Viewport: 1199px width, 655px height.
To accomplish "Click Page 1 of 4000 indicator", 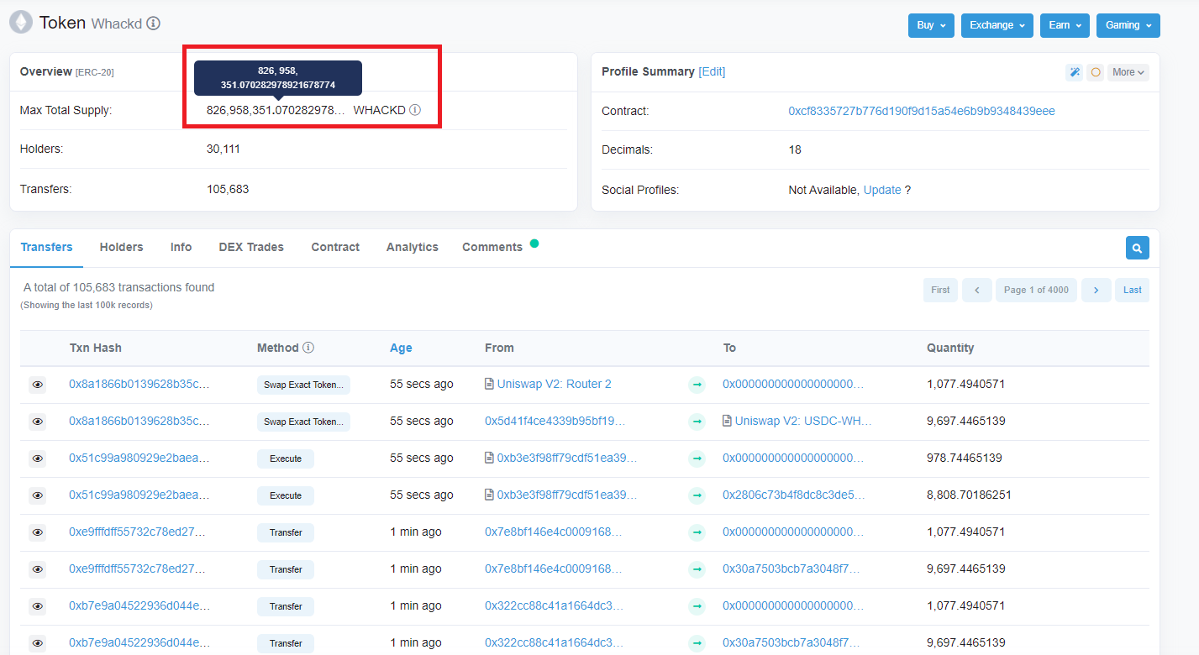I will pyautogui.click(x=1037, y=290).
